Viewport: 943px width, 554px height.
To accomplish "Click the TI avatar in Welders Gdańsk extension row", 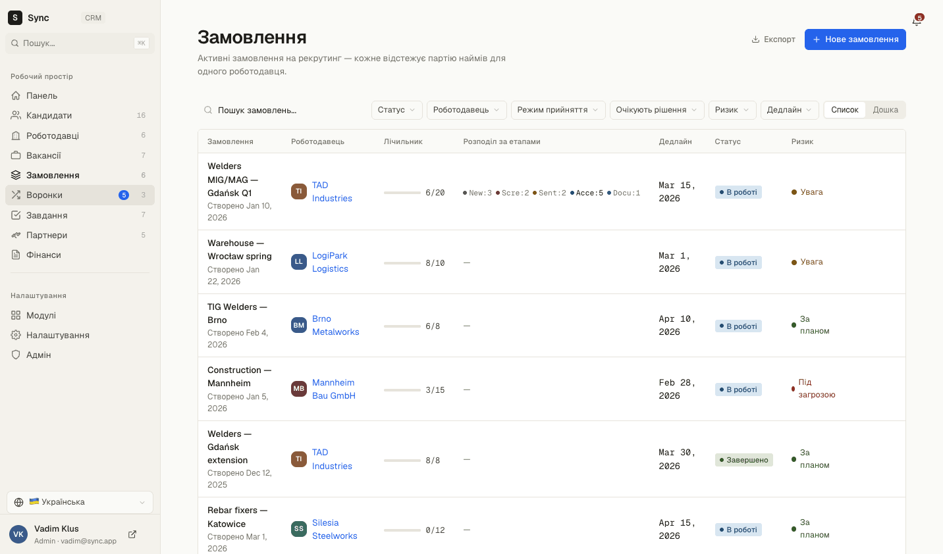I will pyautogui.click(x=299, y=459).
